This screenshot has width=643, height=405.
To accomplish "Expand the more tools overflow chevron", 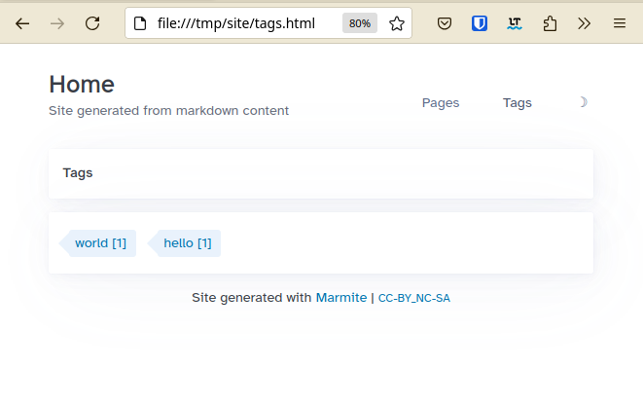I will pos(585,23).
